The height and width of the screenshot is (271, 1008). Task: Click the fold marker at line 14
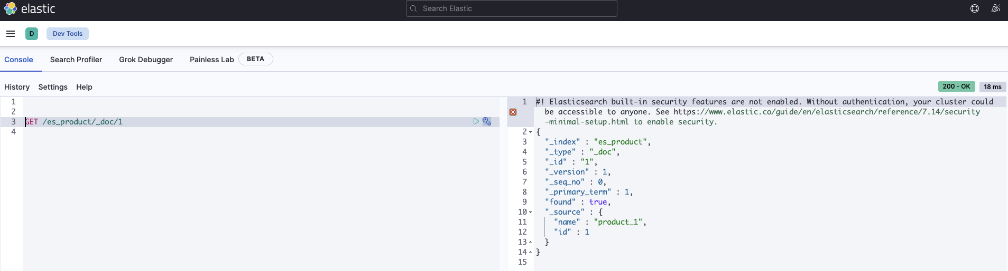[x=531, y=252]
